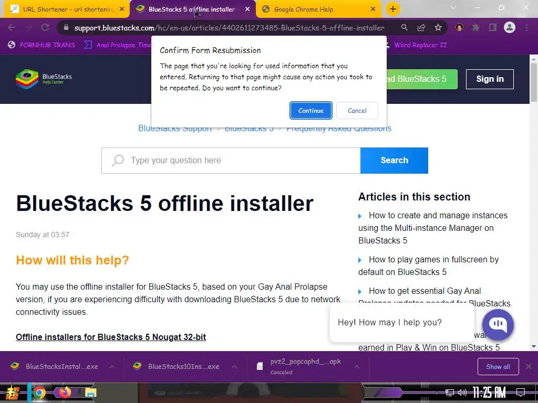
Task: Open the Windows Start button on taskbar
Action: (x=12, y=393)
